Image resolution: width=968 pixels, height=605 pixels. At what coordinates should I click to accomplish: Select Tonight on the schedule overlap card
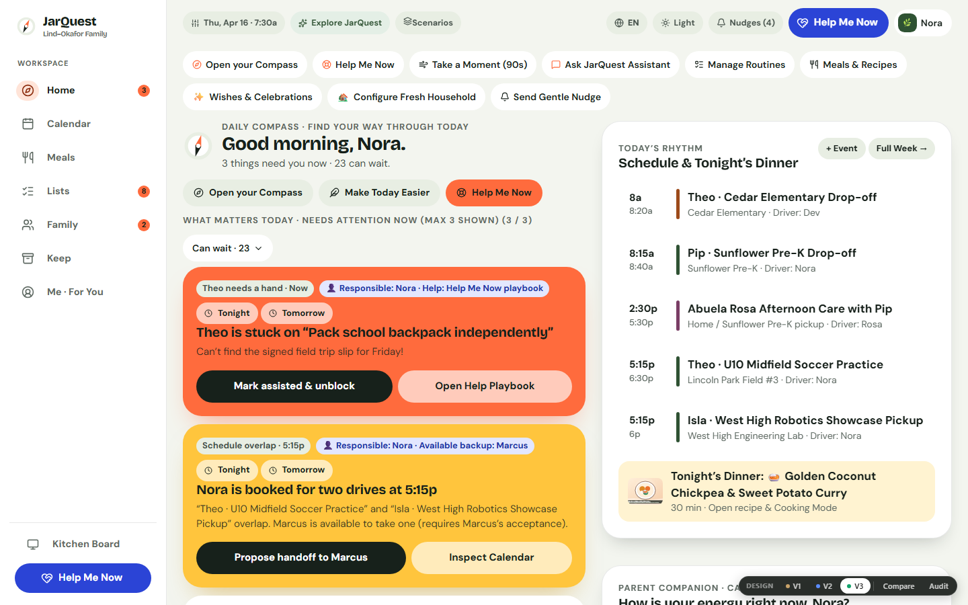click(227, 470)
